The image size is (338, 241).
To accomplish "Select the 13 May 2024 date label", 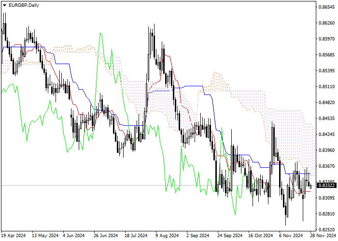I will (45, 236).
